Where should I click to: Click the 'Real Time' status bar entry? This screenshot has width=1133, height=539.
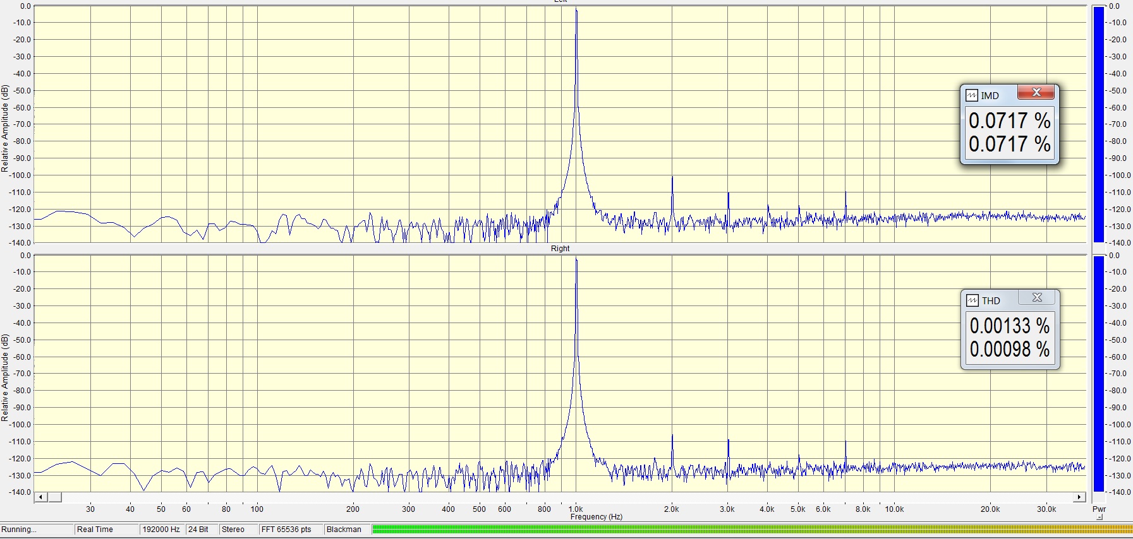click(x=106, y=530)
